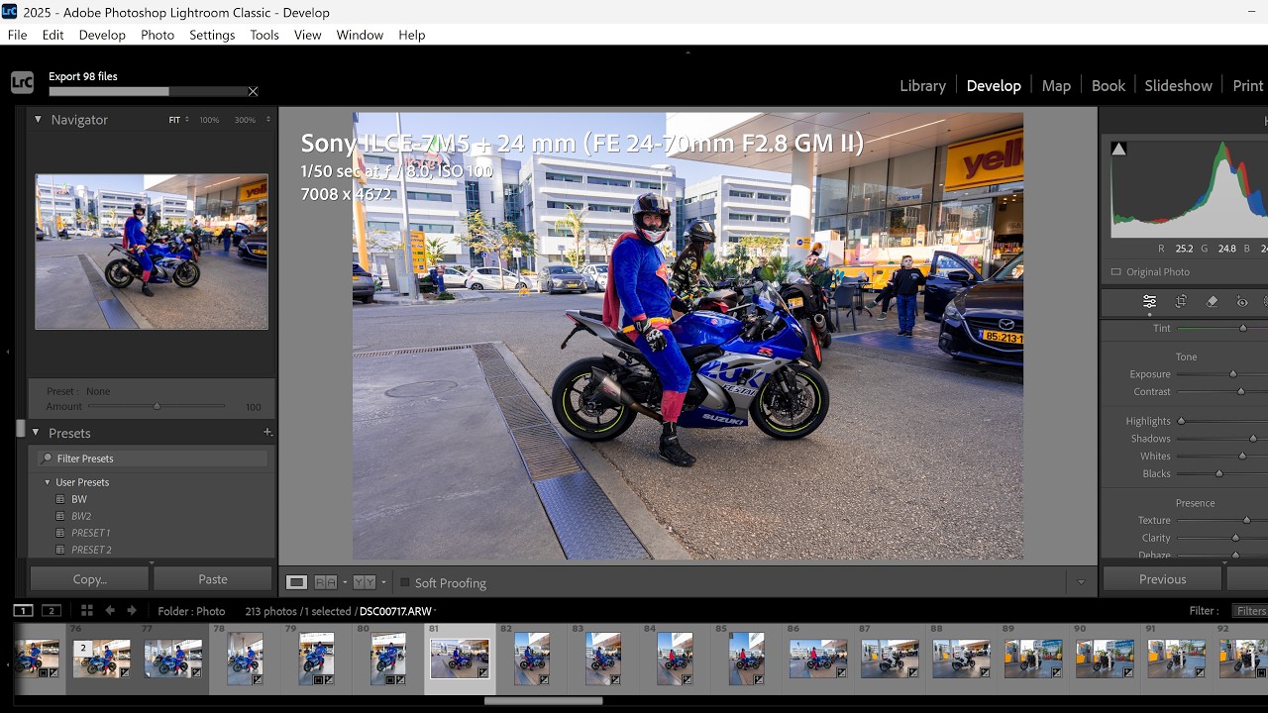The image size is (1268, 713).
Task: Set Navigator zoom to 300%
Action: point(245,120)
